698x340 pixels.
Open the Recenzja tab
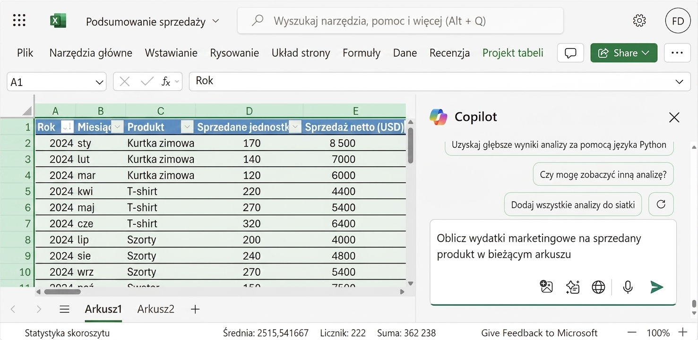coord(449,53)
